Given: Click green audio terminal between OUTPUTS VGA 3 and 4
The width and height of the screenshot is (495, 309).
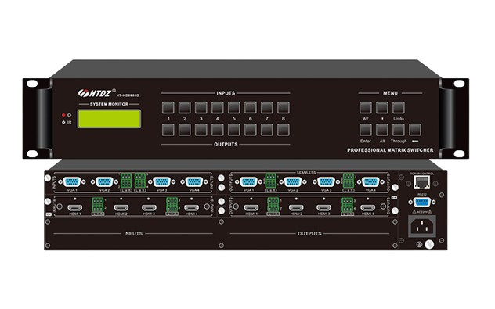Looking at the screenshot, I should coord(349,181).
